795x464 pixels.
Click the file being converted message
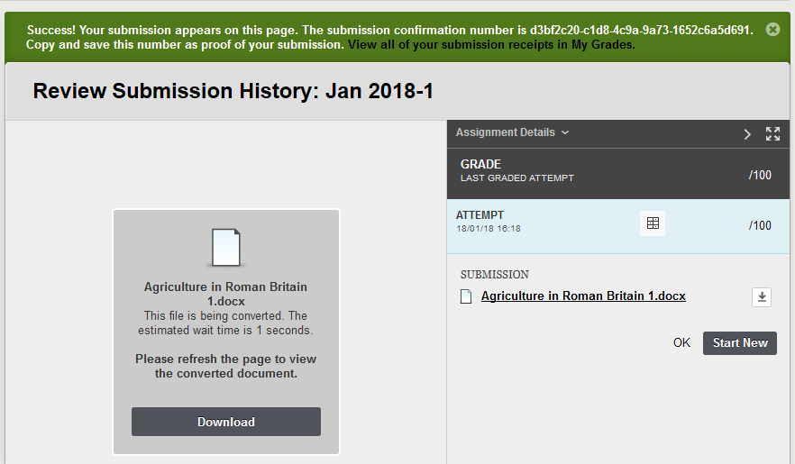(x=225, y=323)
